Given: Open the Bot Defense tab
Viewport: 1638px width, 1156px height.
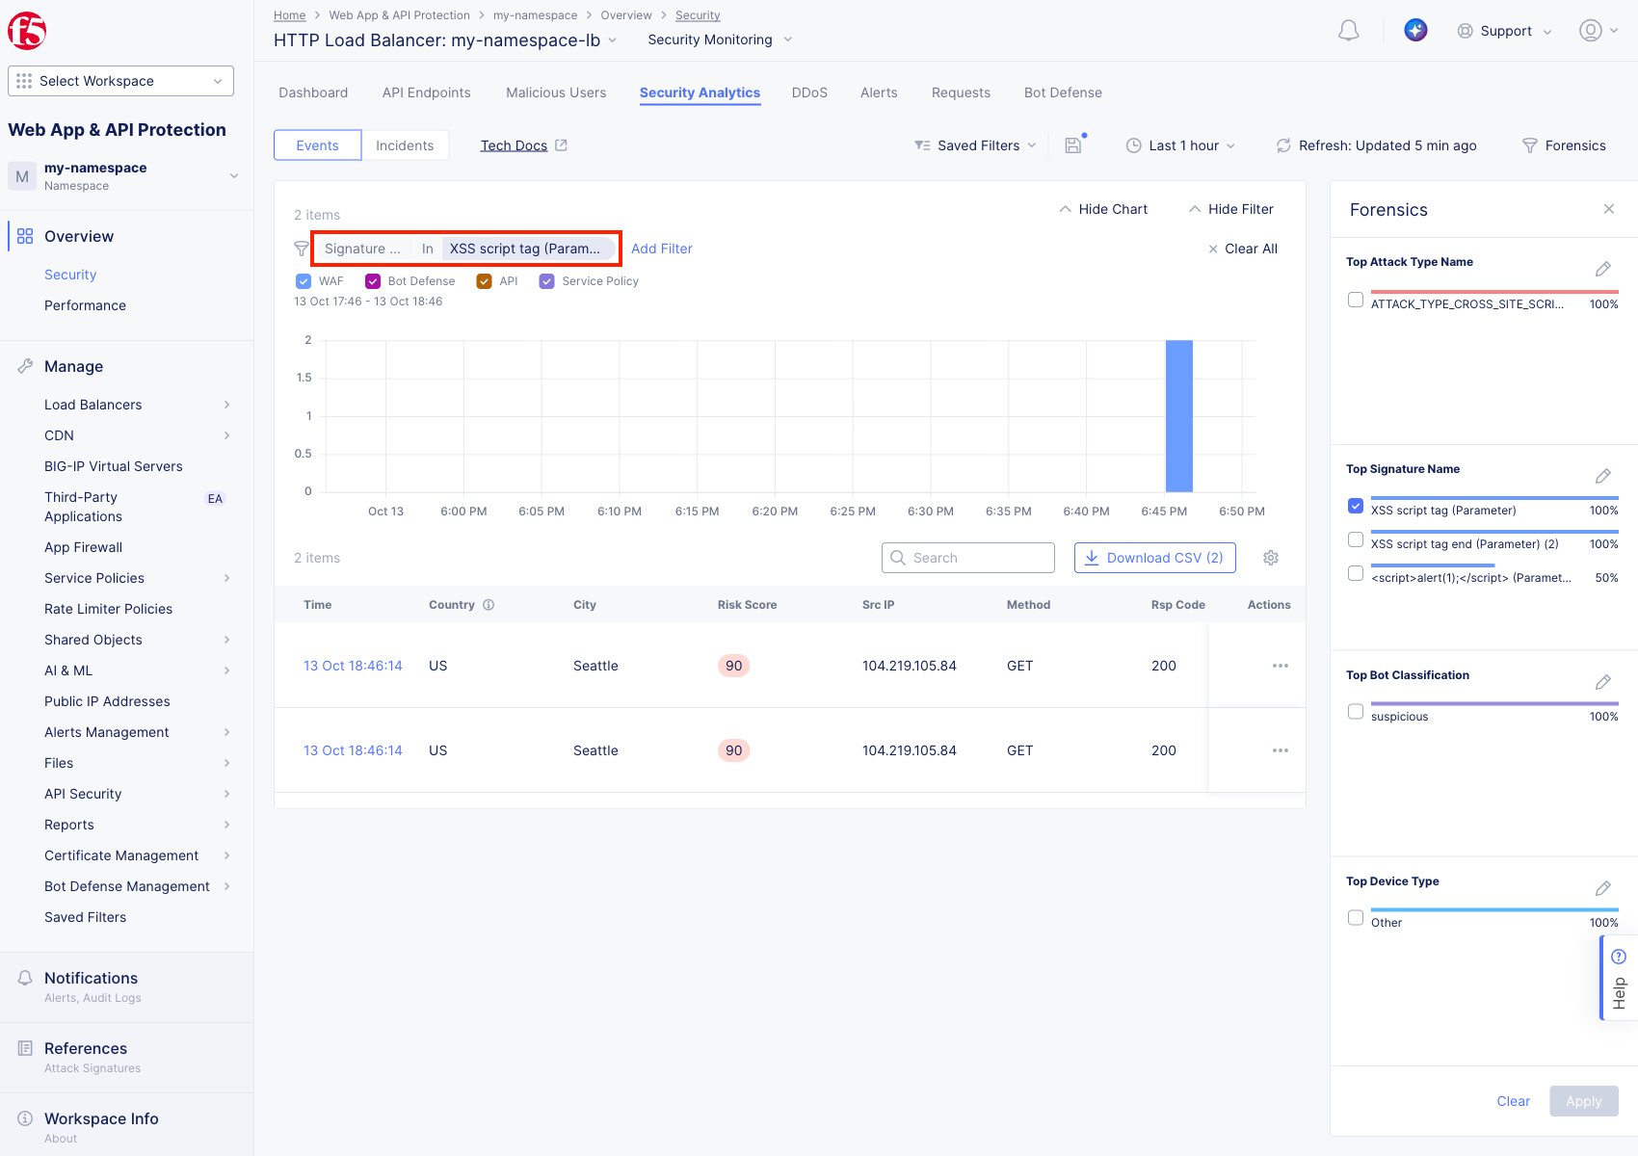Looking at the screenshot, I should [1063, 92].
